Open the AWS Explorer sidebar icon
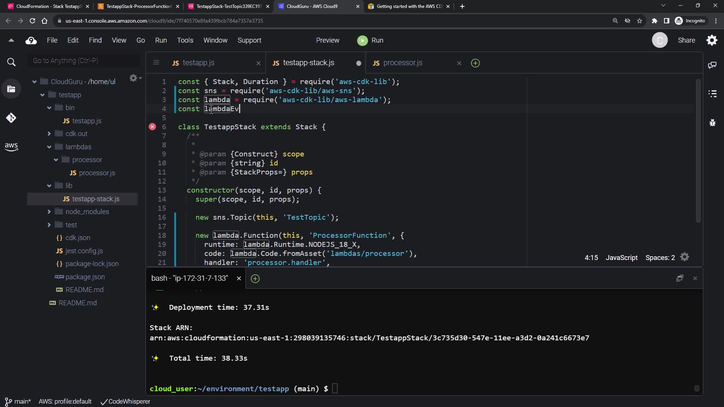The image size is (724, 407). click(11, 147)
